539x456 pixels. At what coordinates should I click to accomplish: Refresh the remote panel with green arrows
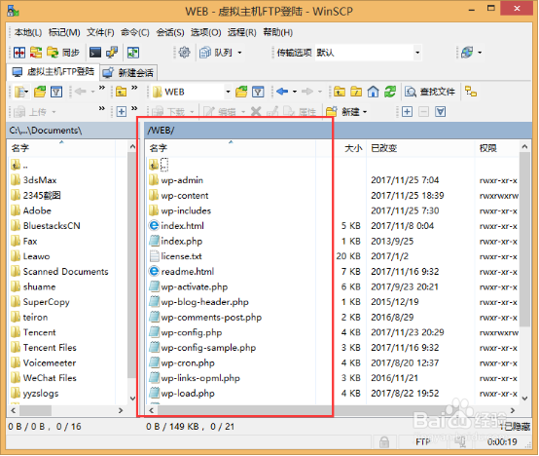[390, 92]
